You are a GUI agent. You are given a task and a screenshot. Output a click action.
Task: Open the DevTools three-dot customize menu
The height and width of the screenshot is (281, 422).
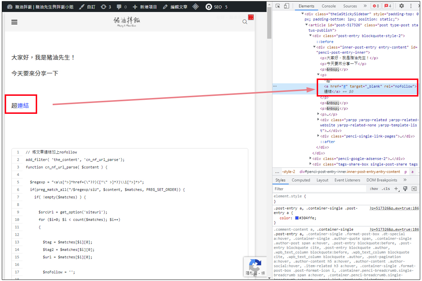411,6
